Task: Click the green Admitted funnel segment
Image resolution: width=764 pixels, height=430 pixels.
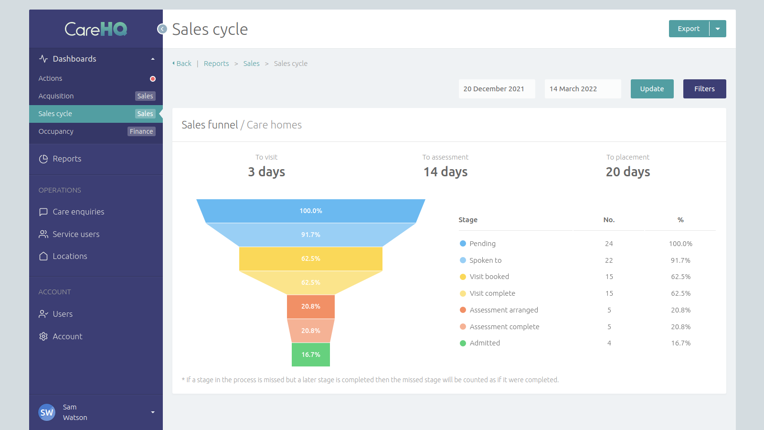Action: tap(311, 355)
